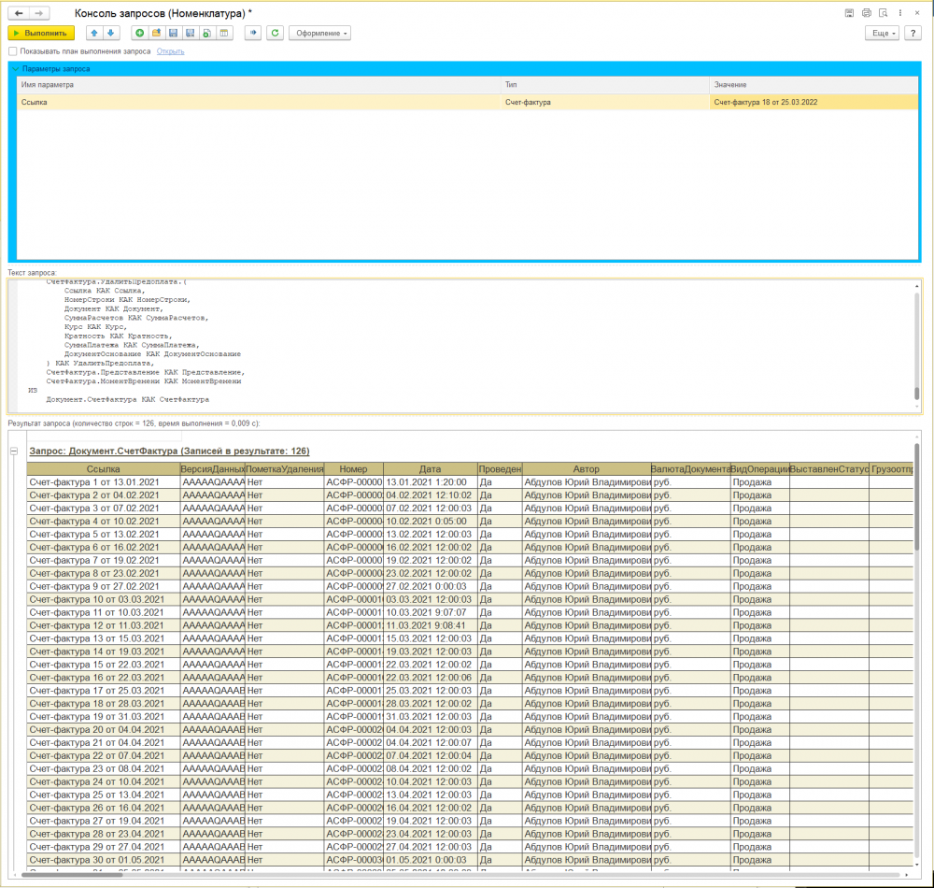Click the Значение column header
This screenshot has width=934, height=888.
pos(814,85)
